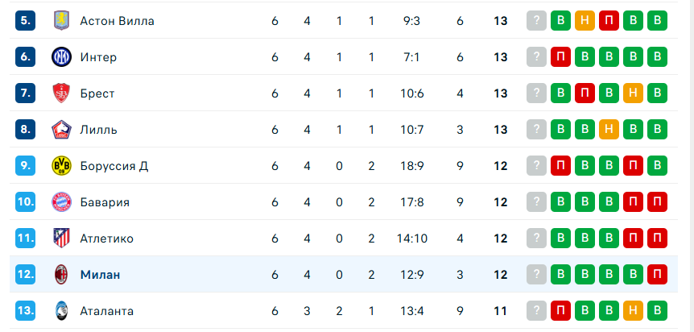This screenshot has height=332, width=694.
Task: Click the Brest club crest
Action: point(60,93)
